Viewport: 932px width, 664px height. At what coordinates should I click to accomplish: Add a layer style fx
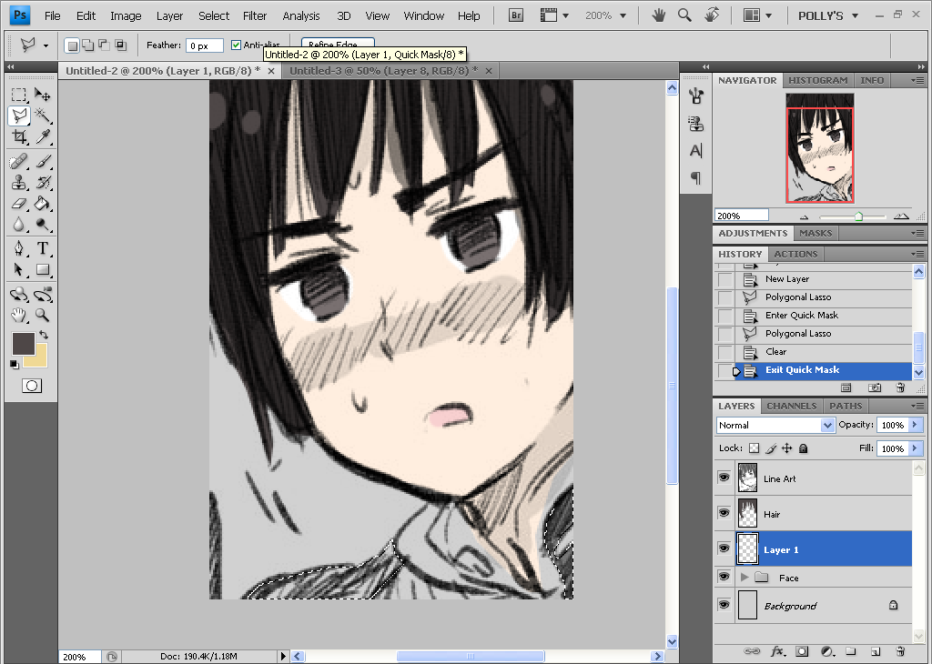pos(777,651)
